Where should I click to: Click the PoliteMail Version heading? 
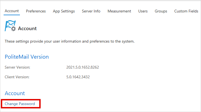[27, 57]
